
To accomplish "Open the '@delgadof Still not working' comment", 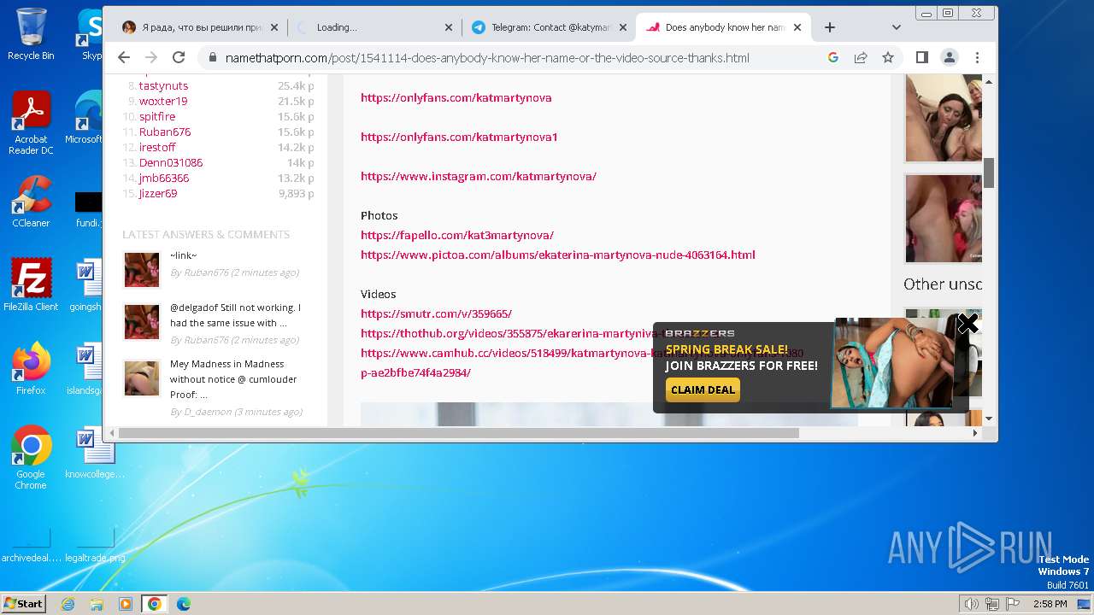I will tap(235, 315).
